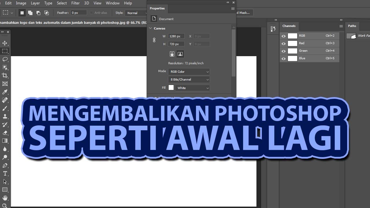Switch to the Channels tab
This screenshot has width=370, height=208.
coord(289,26)
